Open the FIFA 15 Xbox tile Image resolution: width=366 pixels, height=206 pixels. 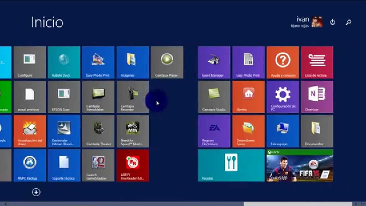300,165
